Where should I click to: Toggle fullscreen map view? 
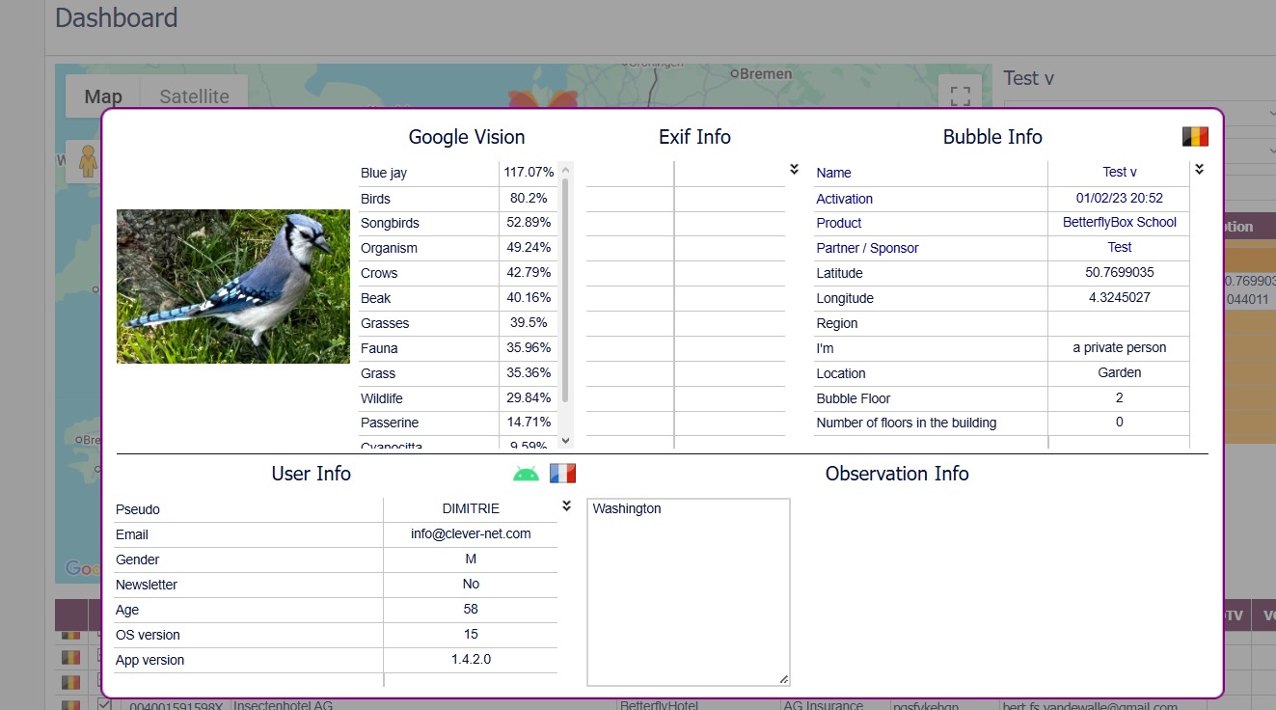[x=960, y=96]
